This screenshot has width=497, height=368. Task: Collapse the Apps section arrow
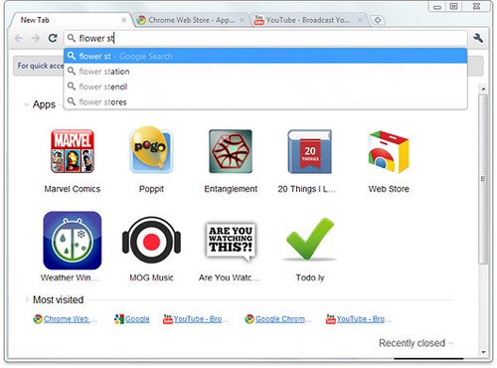[x=26, y=104]
